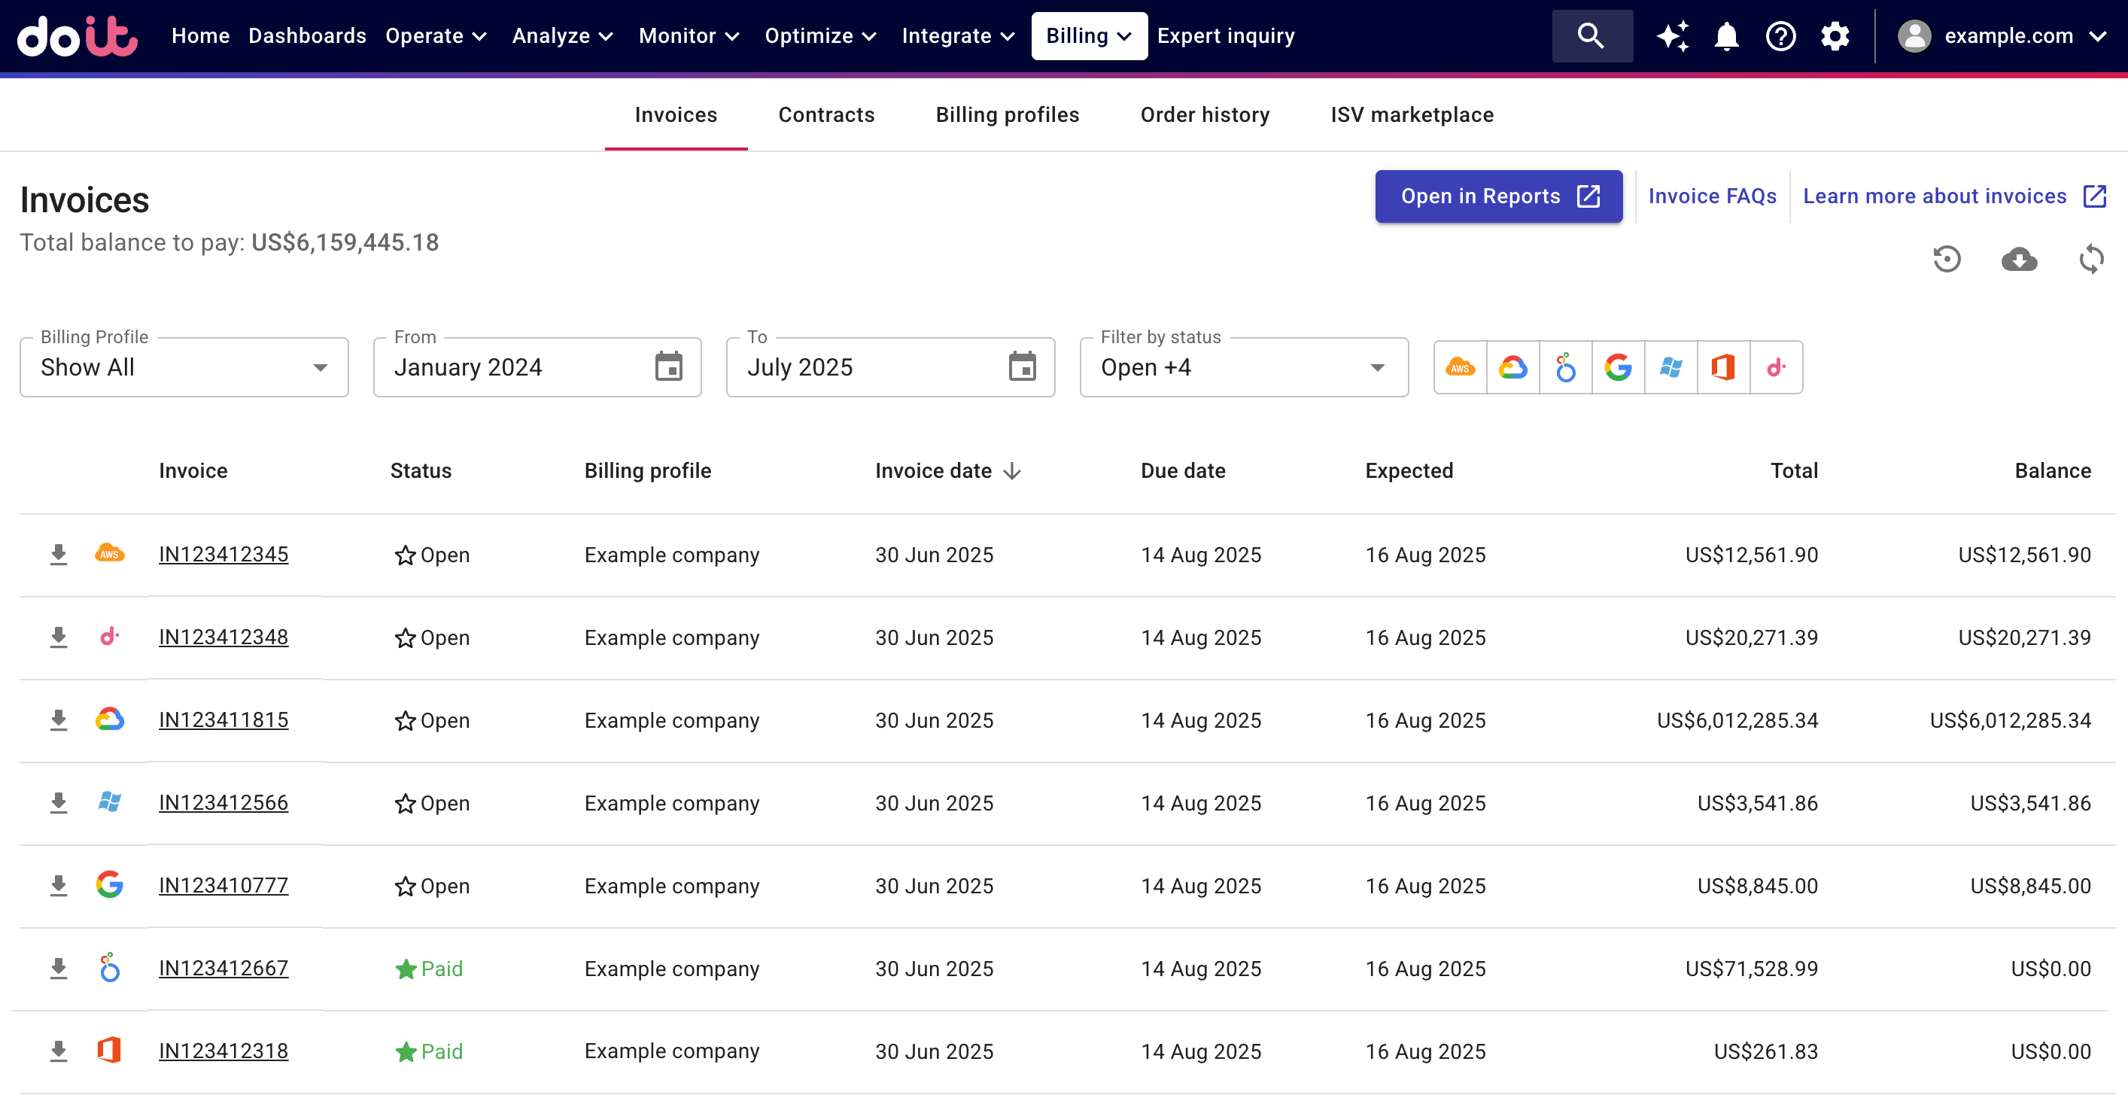The image size is (2128, 1095).
Task: Filter invoices by Google Cloud icon
Action: [x=1513, y=368]
